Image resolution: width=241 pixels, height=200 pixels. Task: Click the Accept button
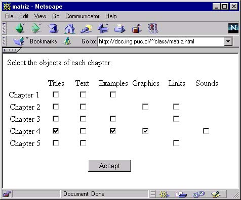[109, 166]
